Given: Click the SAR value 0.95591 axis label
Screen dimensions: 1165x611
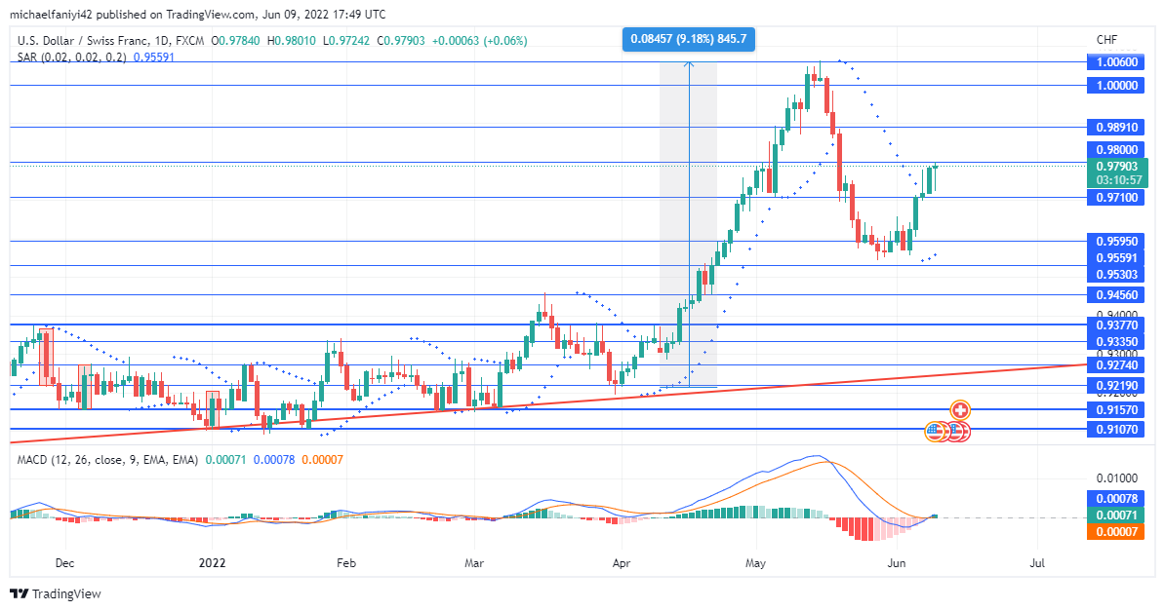Looking at the screenshot, I should pos(1117,258).
